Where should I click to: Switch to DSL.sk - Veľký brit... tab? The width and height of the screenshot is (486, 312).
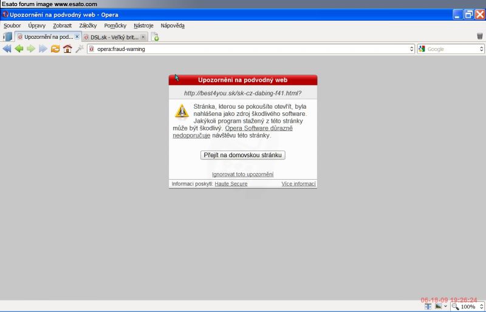click(115, 37)
